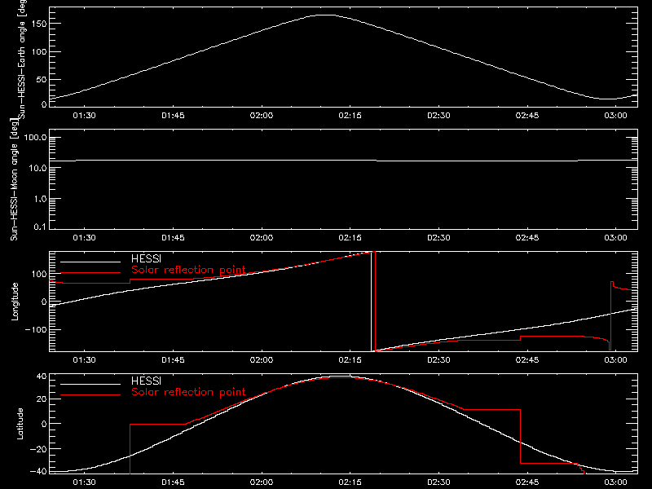
Task: Click the Latitude axis title
Action: (x=20, y=424)
